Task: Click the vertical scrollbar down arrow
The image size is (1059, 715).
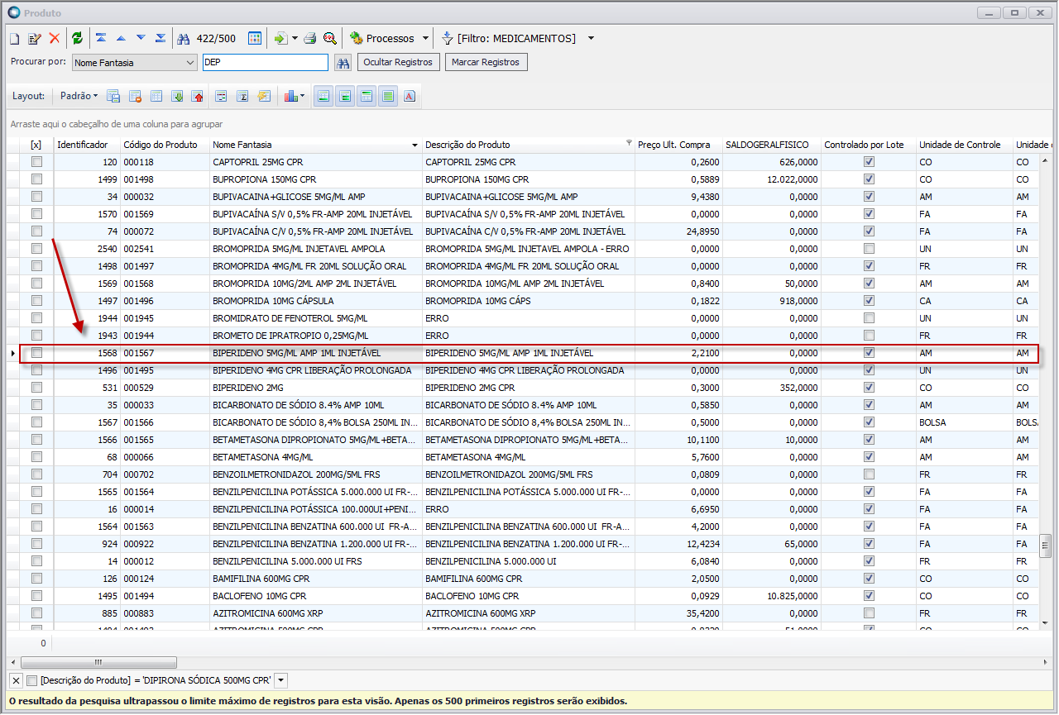Action: [x=1045, y=623]
